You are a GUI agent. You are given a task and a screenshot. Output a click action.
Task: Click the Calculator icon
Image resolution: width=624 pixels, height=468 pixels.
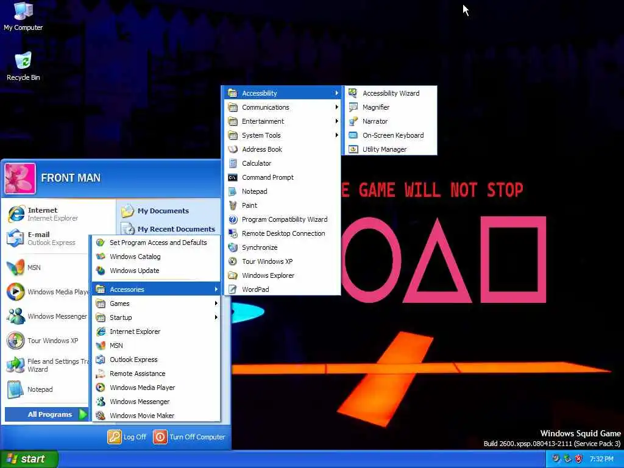[233, 163]
